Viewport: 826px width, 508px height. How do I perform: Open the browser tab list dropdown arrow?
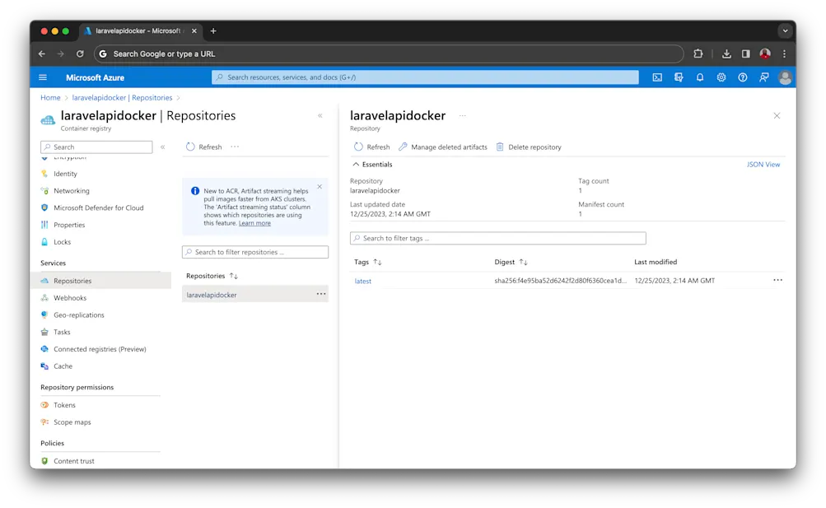[785, 31]
